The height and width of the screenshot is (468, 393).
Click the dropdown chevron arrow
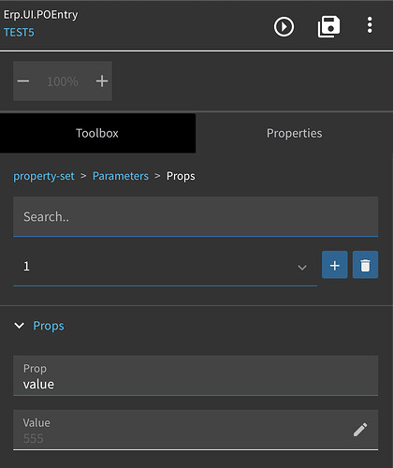pyautogui.click(x=302, y=268)
